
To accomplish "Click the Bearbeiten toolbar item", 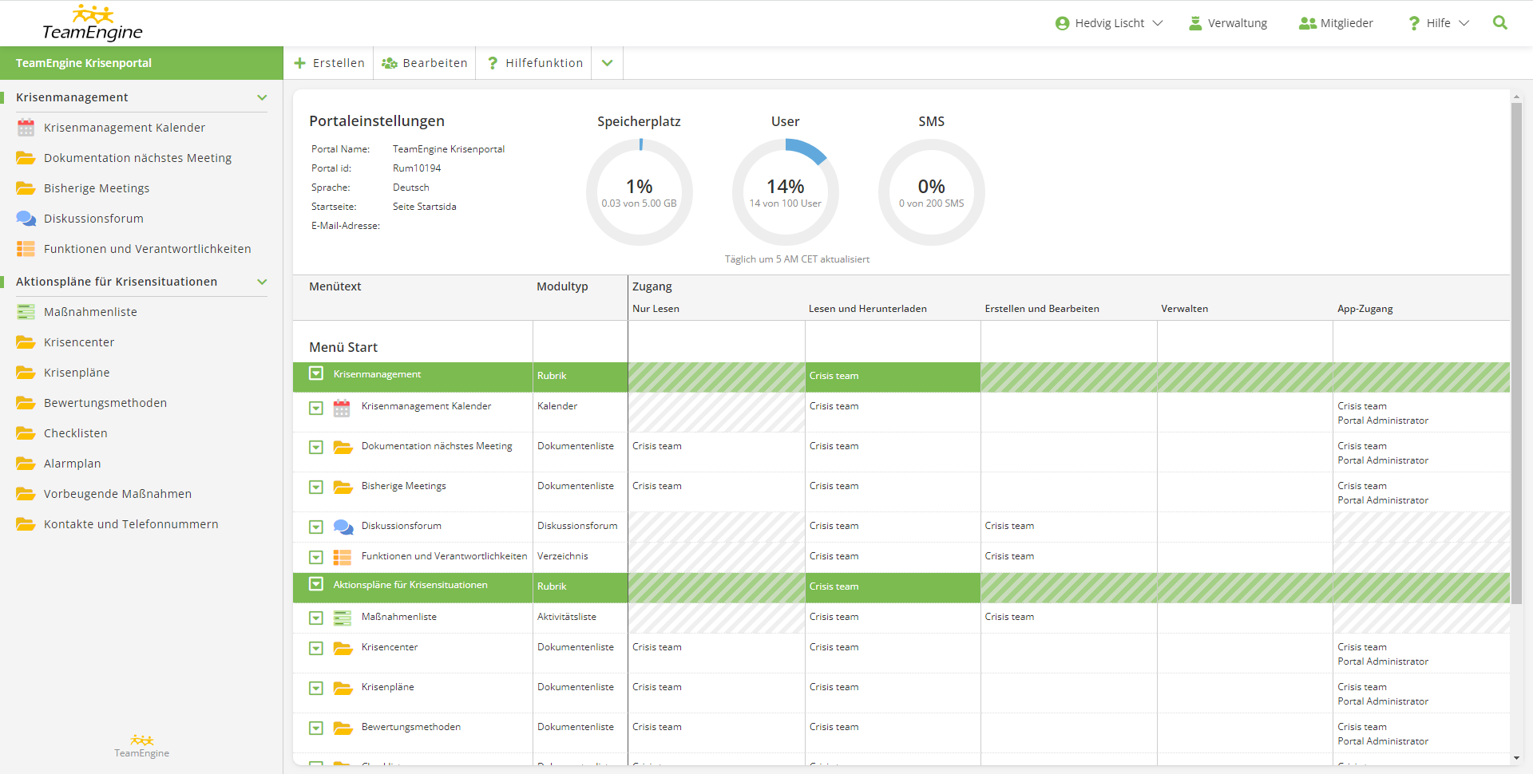I will [x=425, y=63].
